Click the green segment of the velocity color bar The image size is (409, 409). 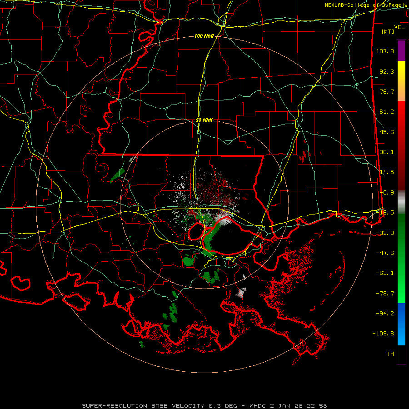click(401, 258)
